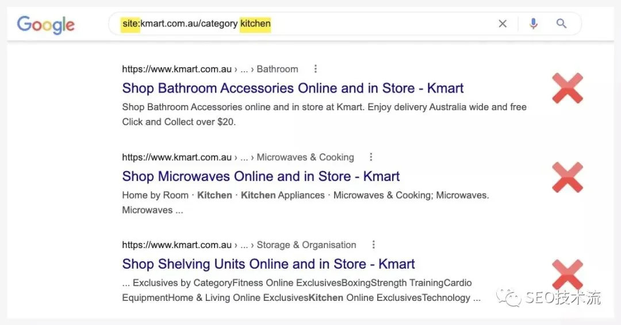Open three-dot menu for Storage & Organisation result
Image resolution: width=621 pixels, height=325 pixels.
coord(374,245)
